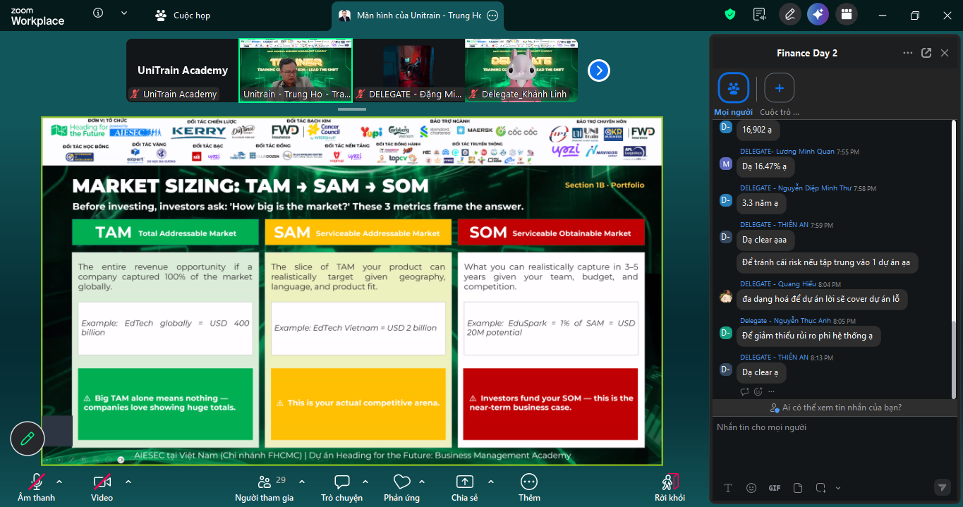Image resolution: width=963 pixels, height=507 pixels.
Task: Click the green encryption shield icon
Action: coord(730,14)
